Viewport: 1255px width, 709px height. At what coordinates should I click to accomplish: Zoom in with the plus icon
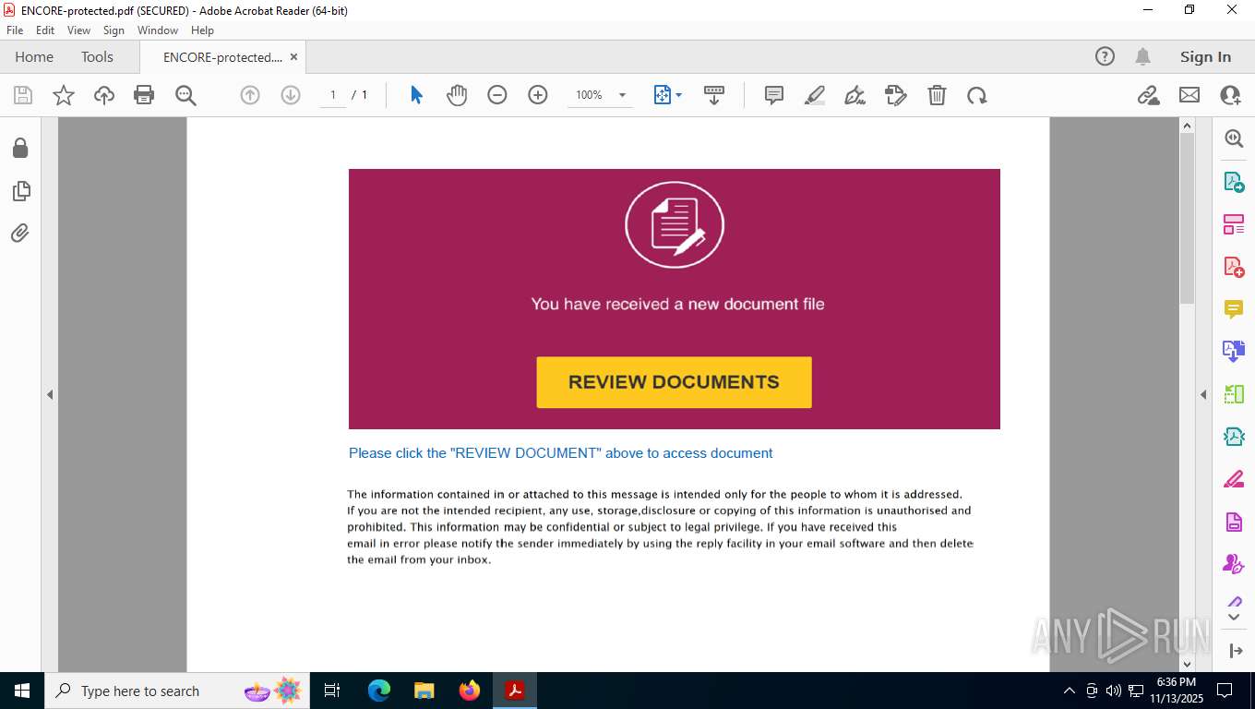coord(538,95)
